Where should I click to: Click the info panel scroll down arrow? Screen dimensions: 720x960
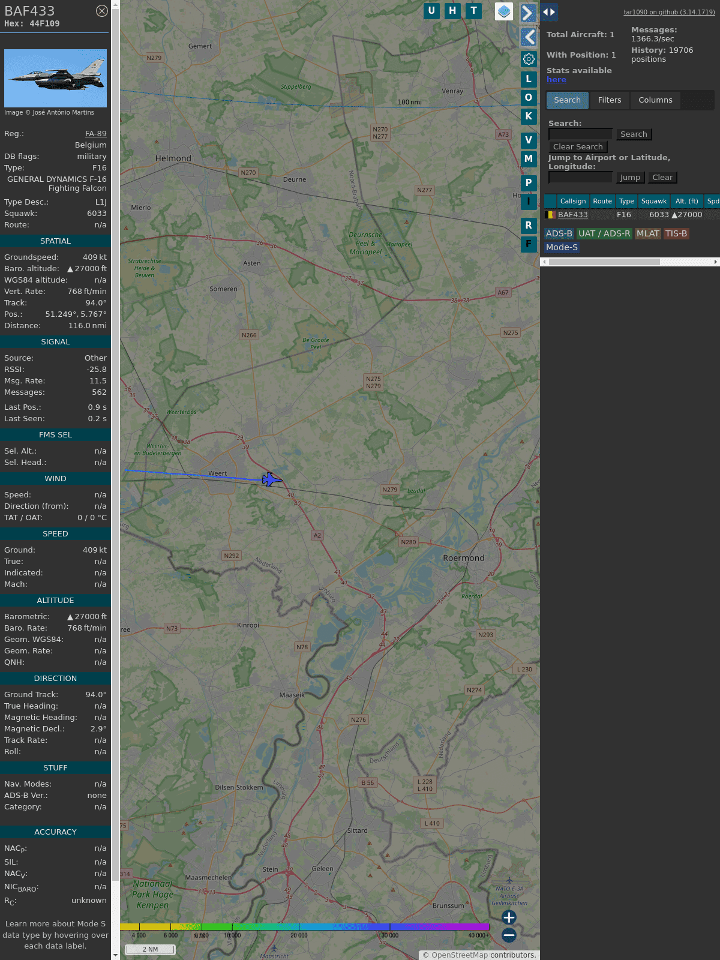click(115, 955)
